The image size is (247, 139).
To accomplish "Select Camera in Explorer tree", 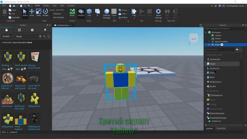I will tap(218, 36).
